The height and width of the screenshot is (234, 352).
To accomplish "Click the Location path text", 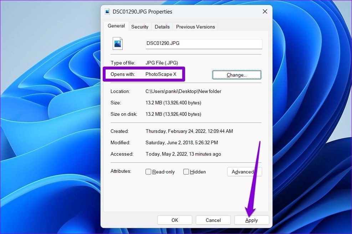I will (183, 92).
